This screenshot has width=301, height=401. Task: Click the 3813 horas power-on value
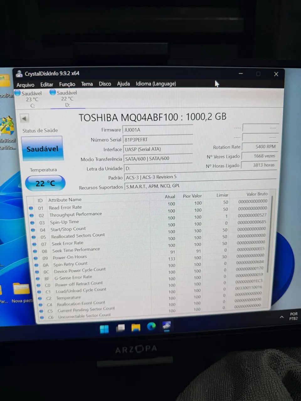click(x=259, y=165)
